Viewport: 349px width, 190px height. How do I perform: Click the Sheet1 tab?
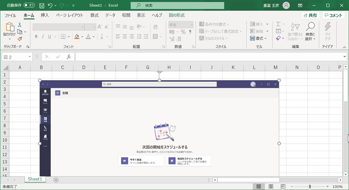click(35, 179)
